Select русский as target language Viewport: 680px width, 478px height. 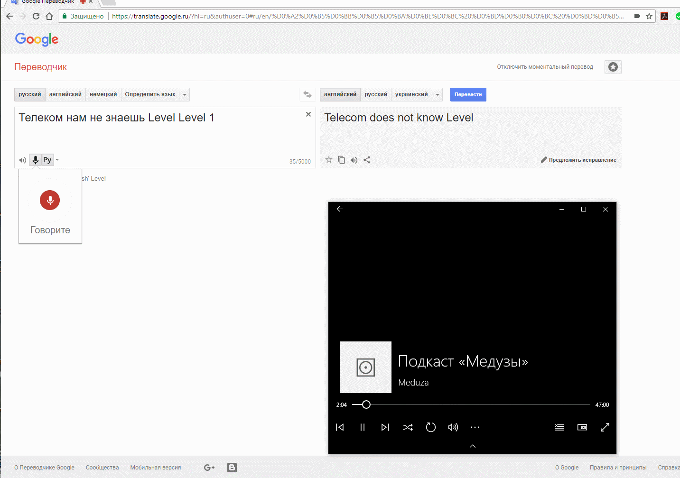pos(376,94)
